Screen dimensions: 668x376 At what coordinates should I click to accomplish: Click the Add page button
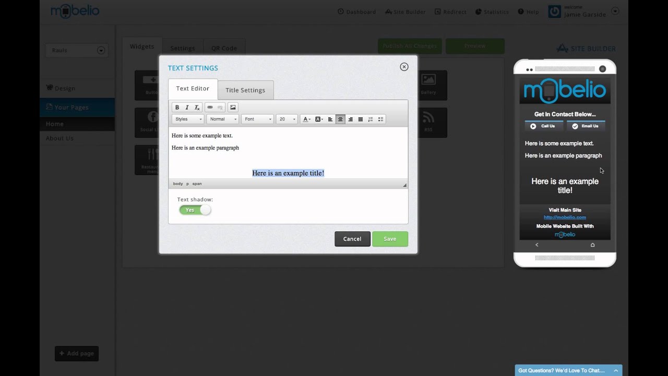click(77, 354)
